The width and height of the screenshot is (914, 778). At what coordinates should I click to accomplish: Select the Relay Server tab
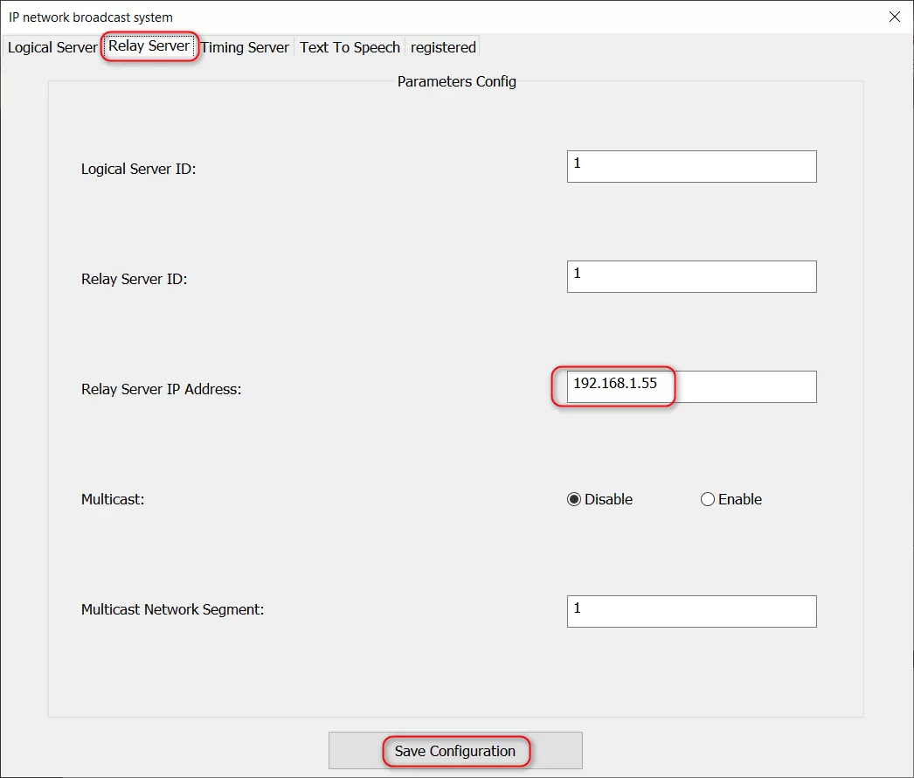pyautogui.click(x=149, y=46)
